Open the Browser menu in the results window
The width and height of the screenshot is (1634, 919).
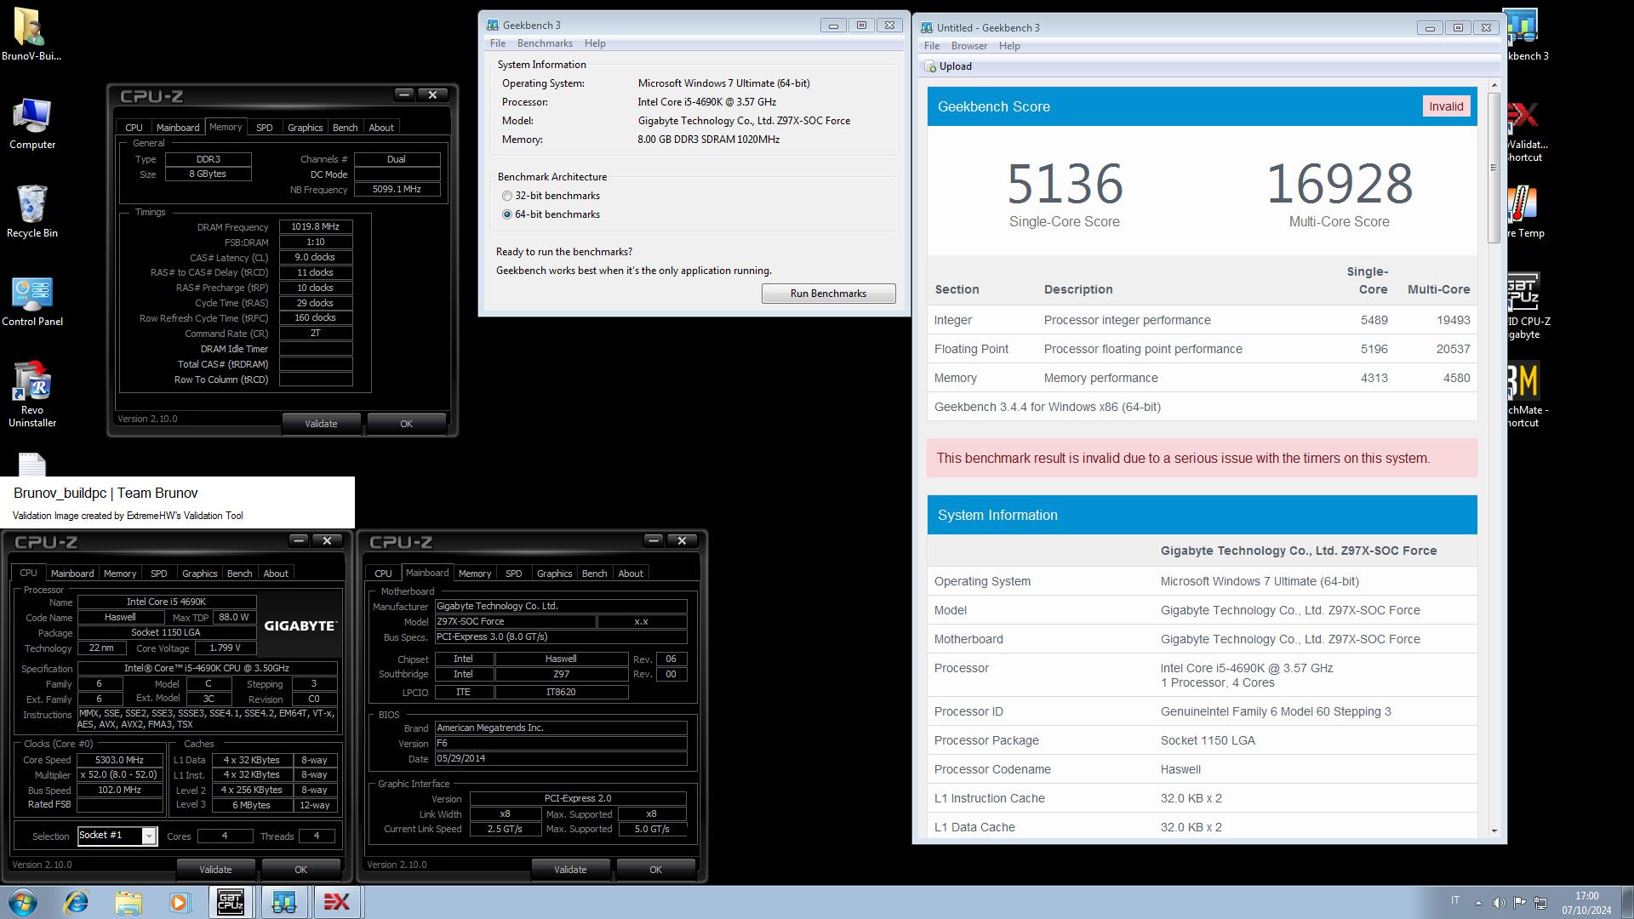point(969,46)
